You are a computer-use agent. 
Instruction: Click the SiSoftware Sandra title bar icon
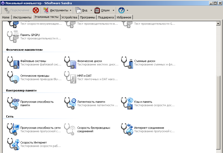coord(3,3)
